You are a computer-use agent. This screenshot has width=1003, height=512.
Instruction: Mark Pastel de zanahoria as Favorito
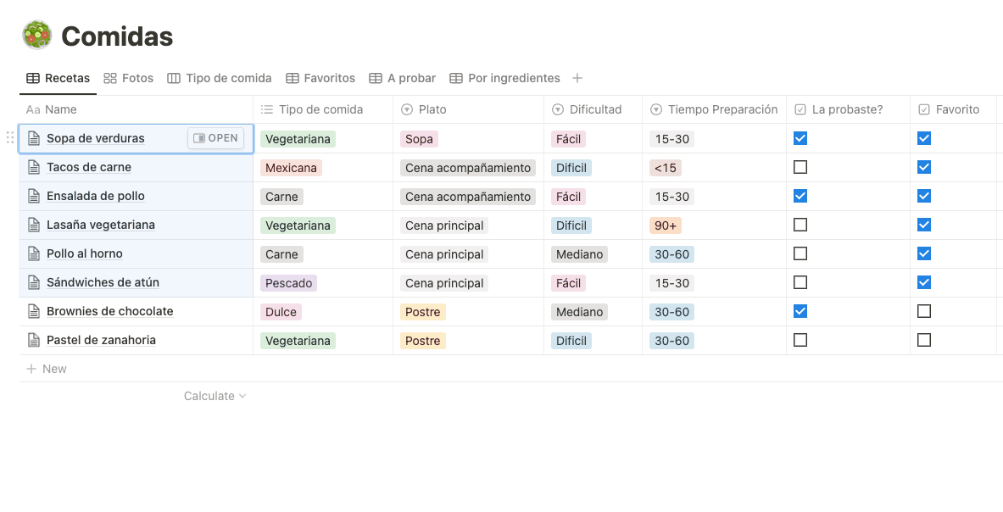924,340
